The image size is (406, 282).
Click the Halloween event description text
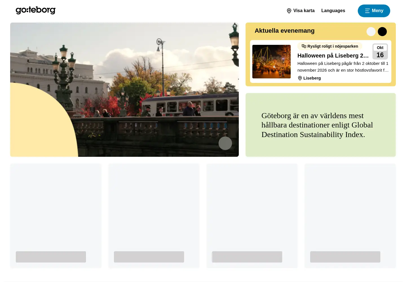pyautogui.click(x=343, y=67)
